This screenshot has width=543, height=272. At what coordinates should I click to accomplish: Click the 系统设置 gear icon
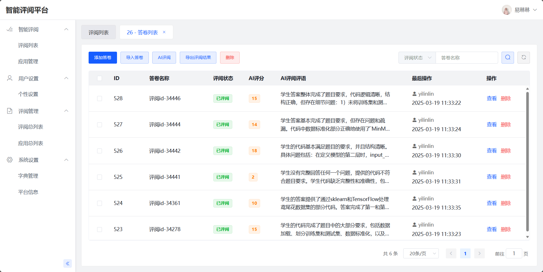(x=10, y=160)
